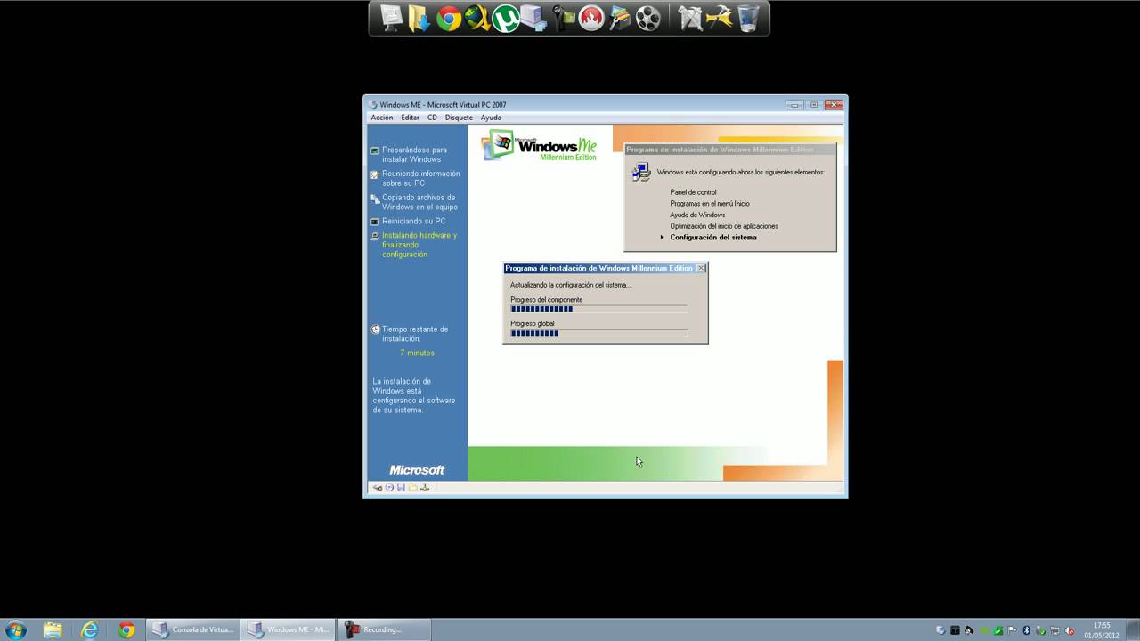Open the Ayuda menu
Screen dimensions: 1140x641
pyautogui.click(x=491, y=118)
